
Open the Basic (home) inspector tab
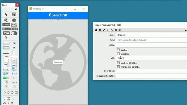(x=96, y=30)
